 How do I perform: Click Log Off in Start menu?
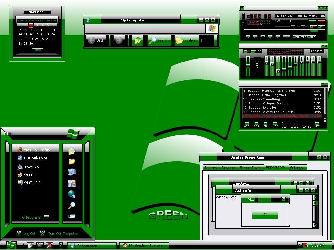26,233
